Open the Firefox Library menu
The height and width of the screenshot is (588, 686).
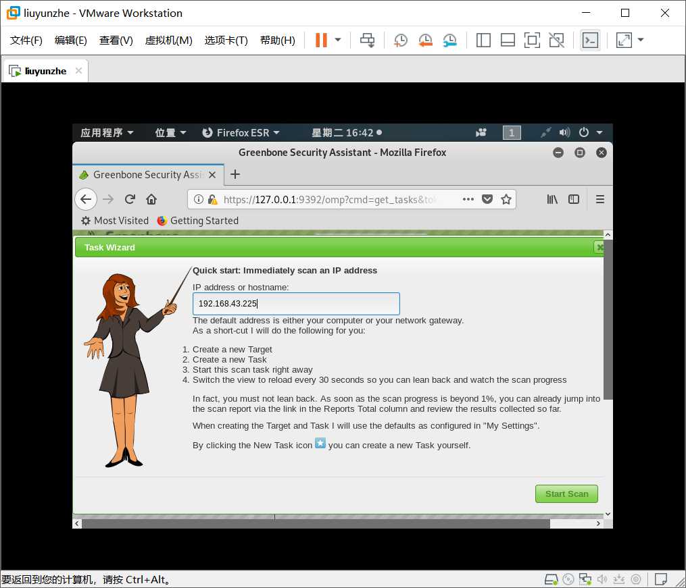(552, 200)
